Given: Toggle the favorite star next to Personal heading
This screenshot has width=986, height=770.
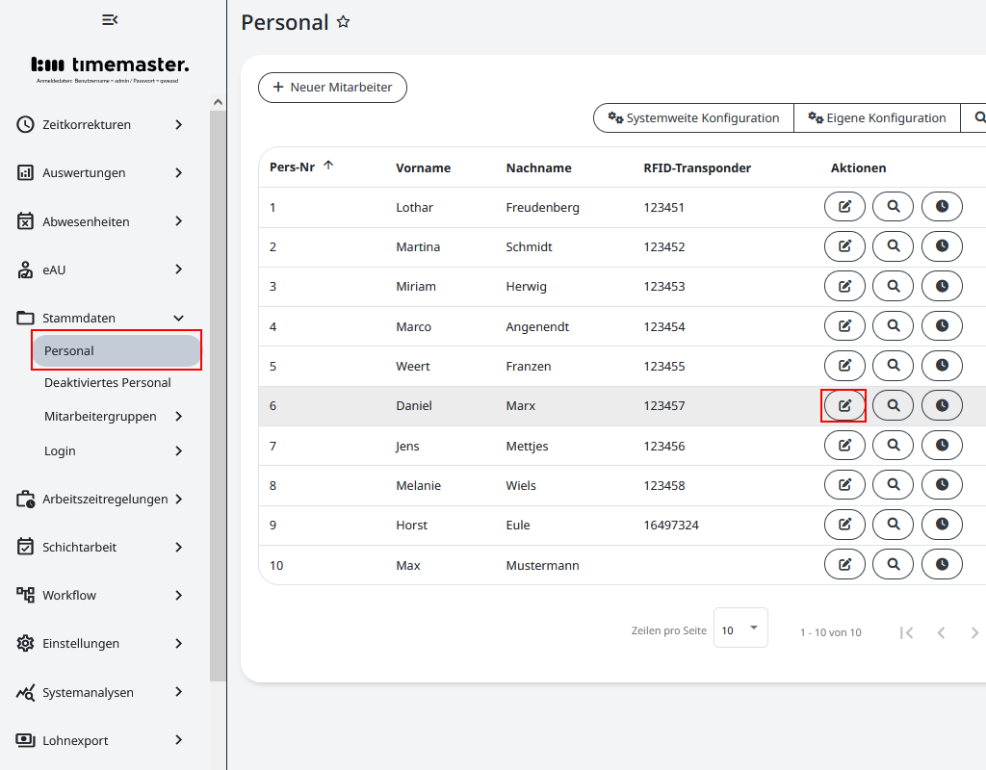Looking at the screenshot, I should point(343,21).
